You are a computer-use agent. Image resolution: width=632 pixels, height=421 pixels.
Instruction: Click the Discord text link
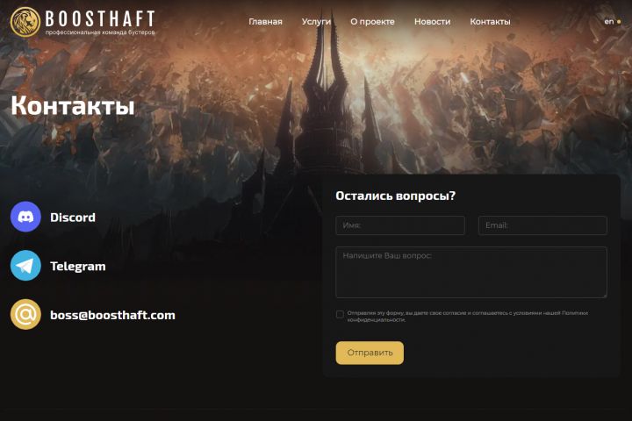[73, 218]
